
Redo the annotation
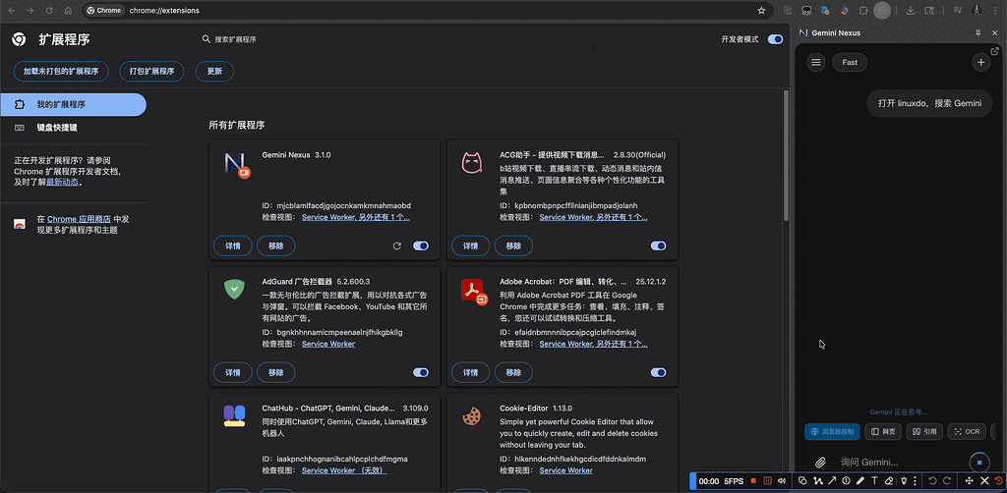point(947,481)
